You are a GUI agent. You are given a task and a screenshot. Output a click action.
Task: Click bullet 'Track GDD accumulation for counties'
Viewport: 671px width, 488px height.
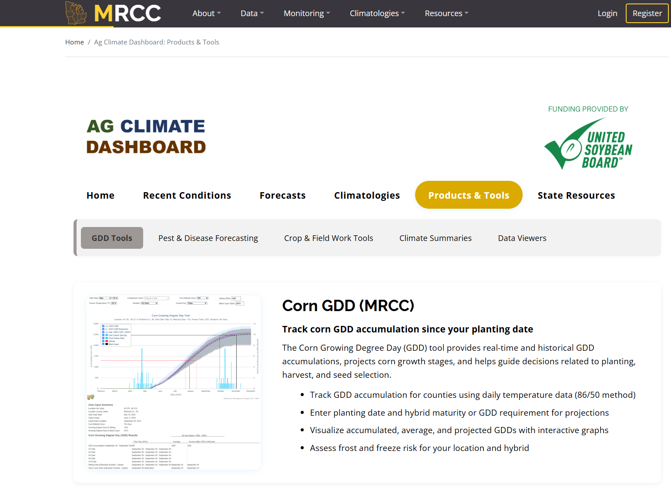click(473, 395)
